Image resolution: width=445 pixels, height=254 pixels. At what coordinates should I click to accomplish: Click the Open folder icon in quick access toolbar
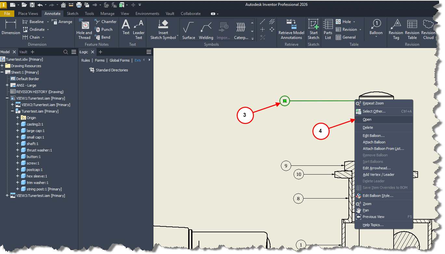[25, 5]
